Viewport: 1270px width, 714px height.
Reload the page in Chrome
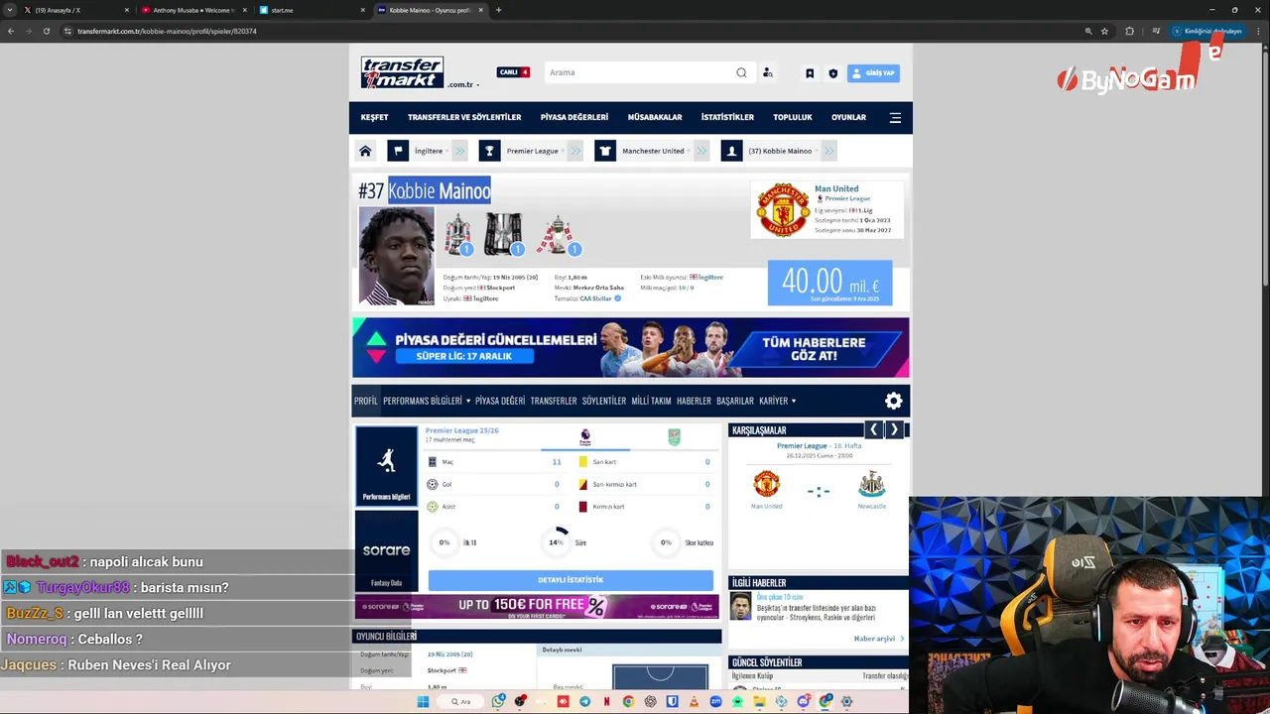click(47, 31)
